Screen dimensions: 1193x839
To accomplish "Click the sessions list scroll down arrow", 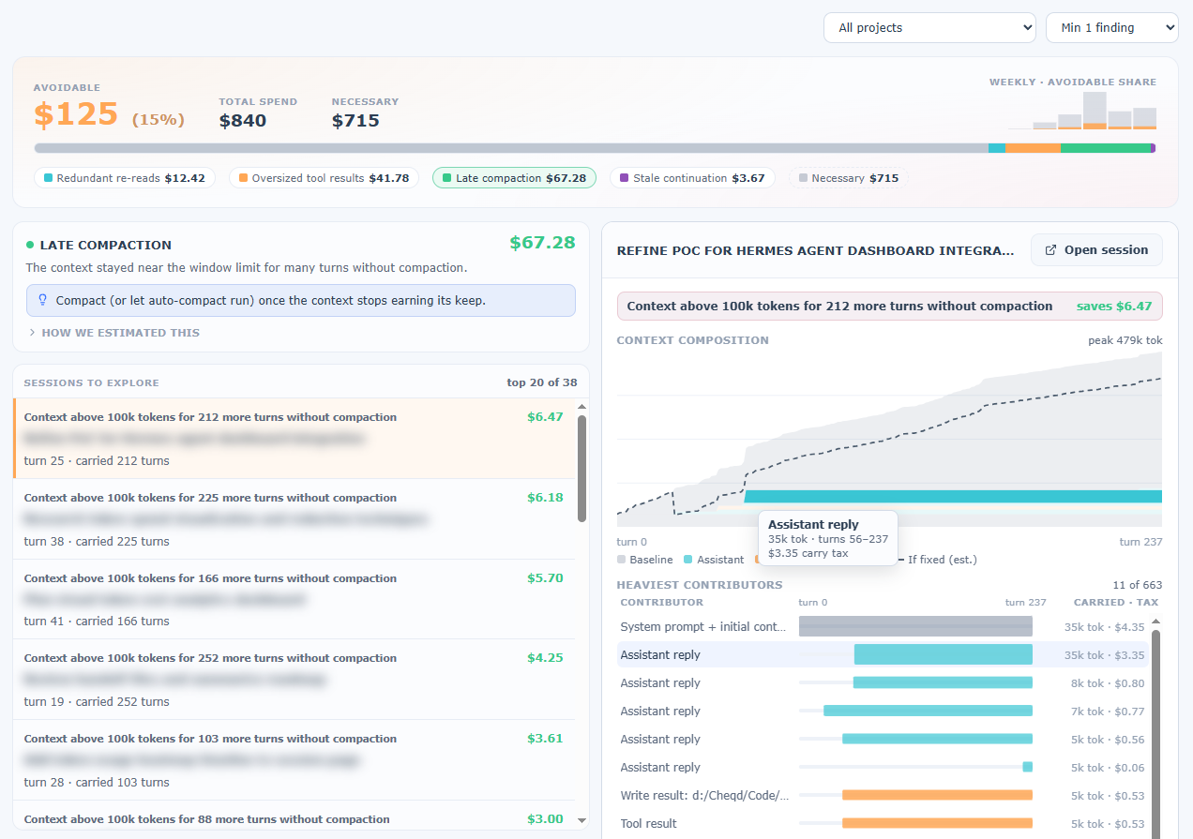I will (x=581, y=820).
